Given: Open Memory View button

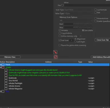Looking at the screenshot, I should pyautogui.click(x=10, y=57).
